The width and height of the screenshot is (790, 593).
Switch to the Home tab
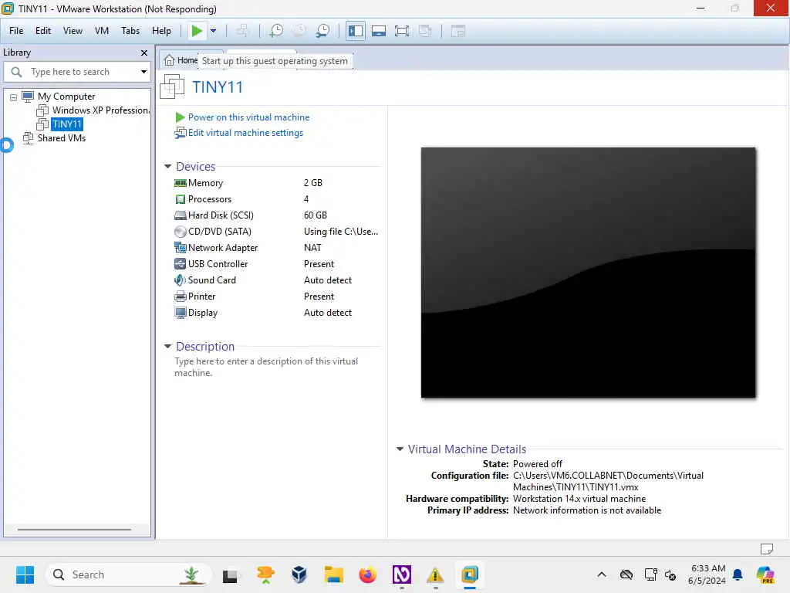[181, 60]
